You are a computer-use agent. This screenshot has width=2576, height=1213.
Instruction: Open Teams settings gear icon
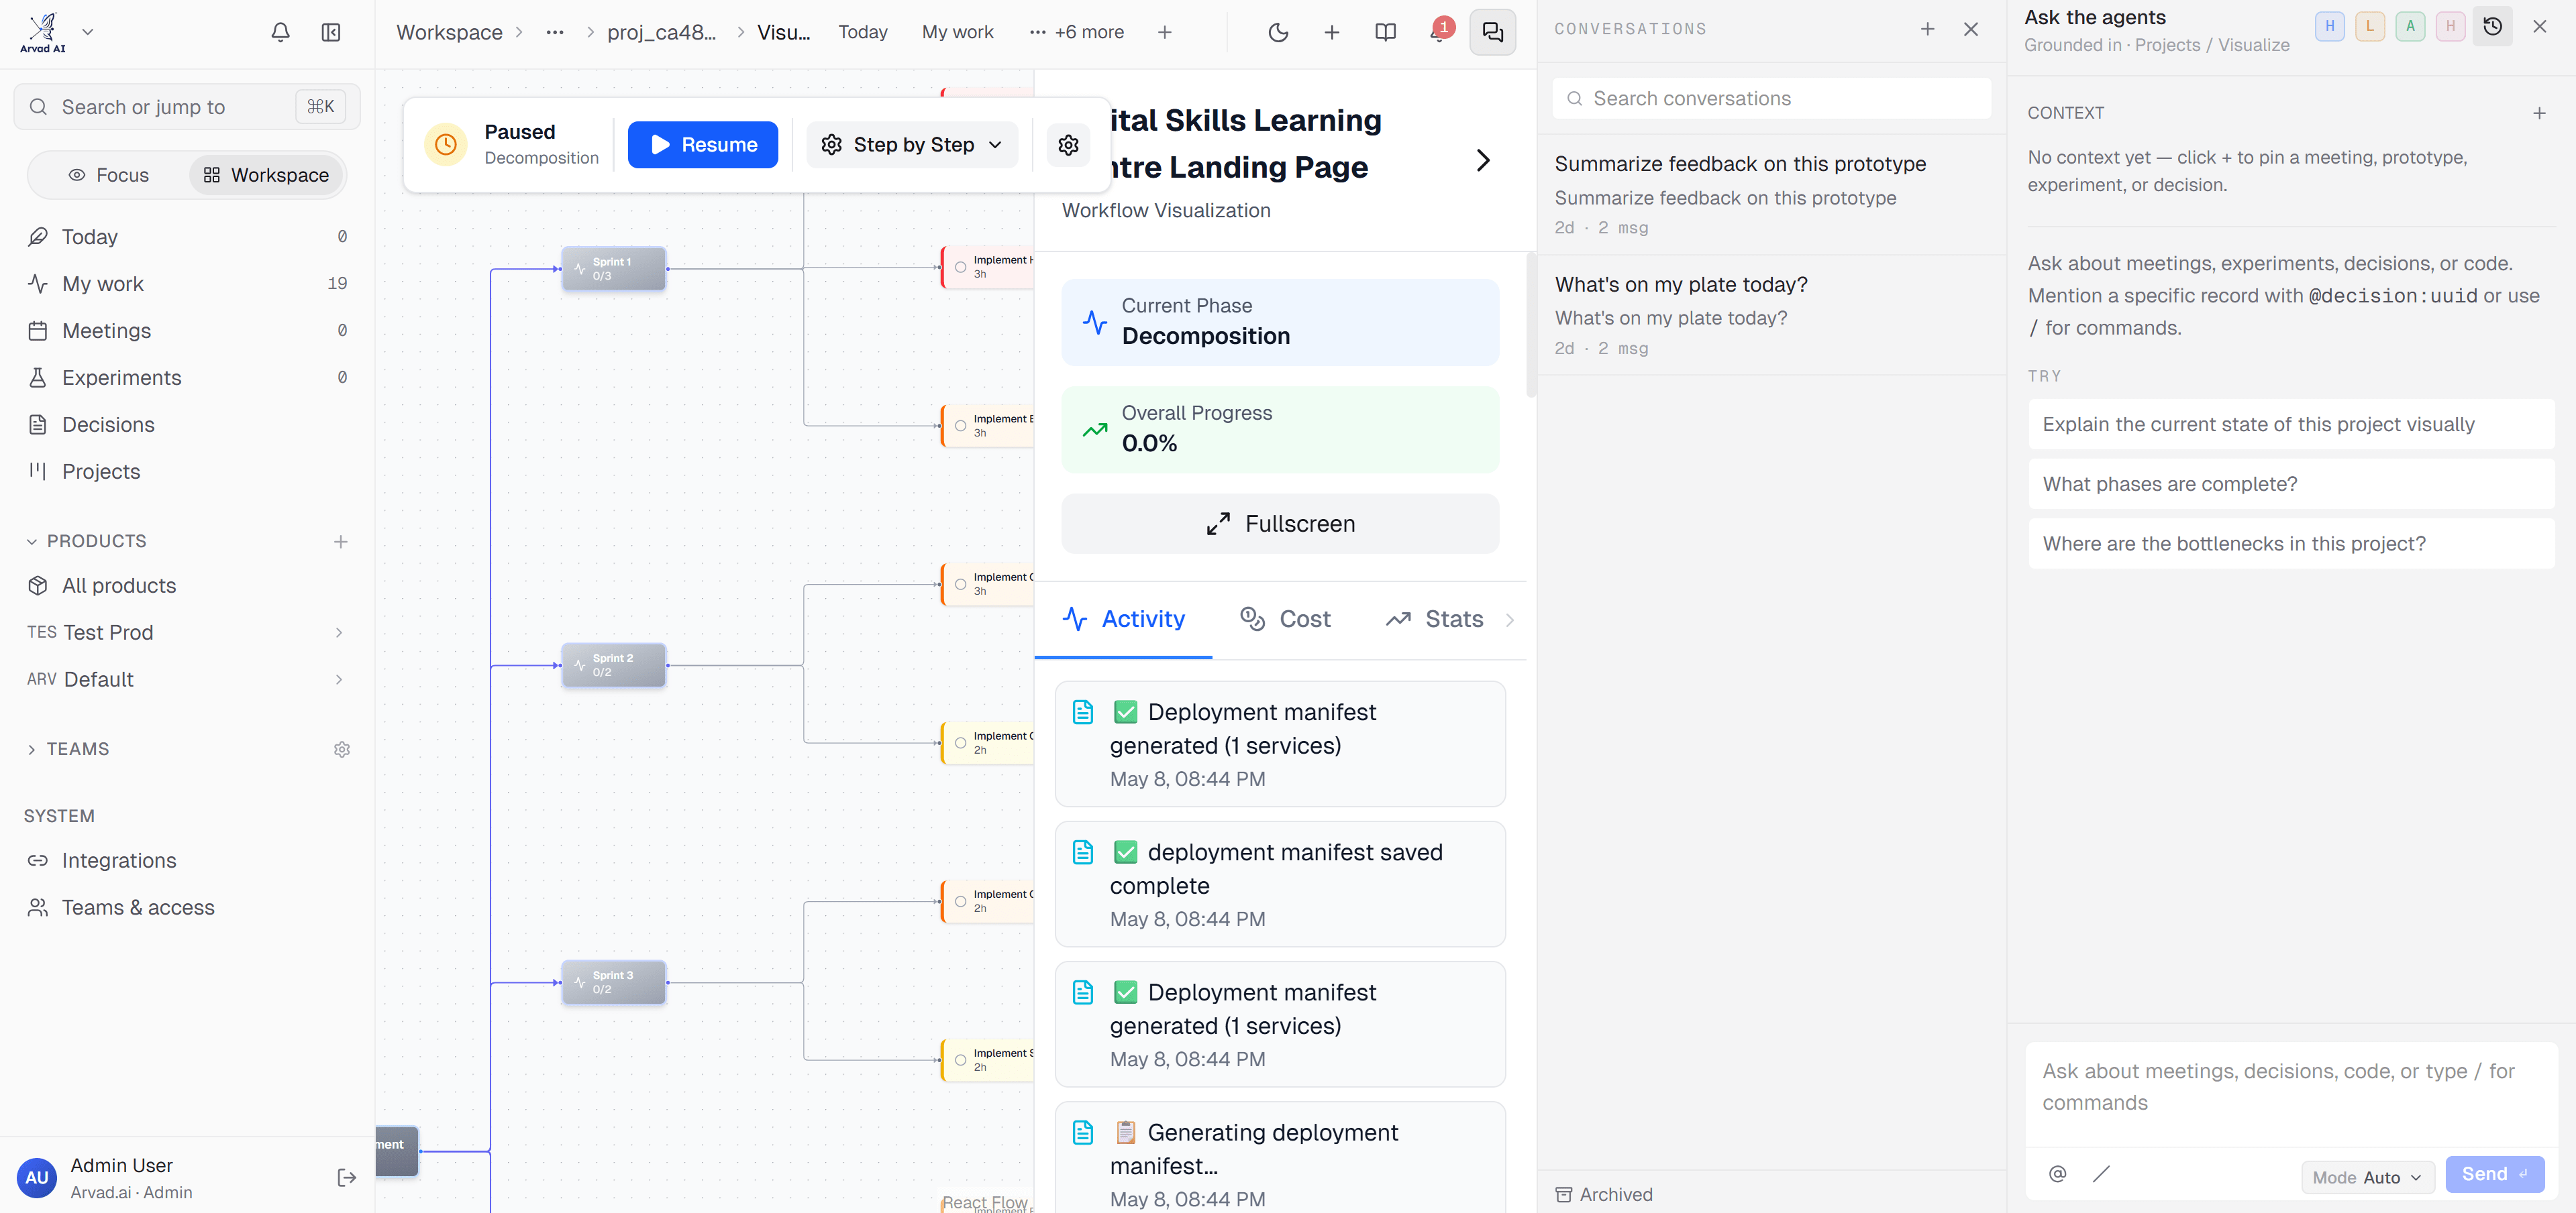tap(341, 750)
